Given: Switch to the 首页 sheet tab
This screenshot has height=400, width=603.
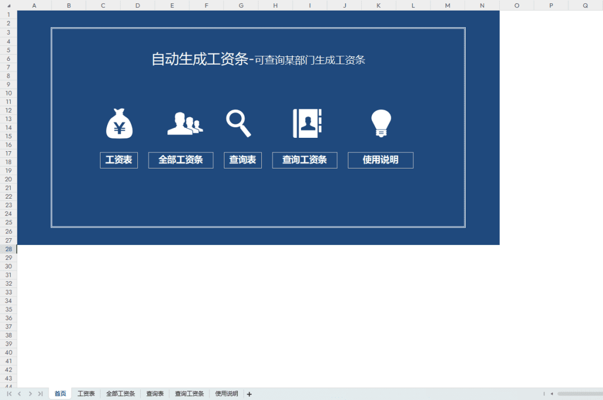Looking at the screenshot, I should click(x=60, y=393).
